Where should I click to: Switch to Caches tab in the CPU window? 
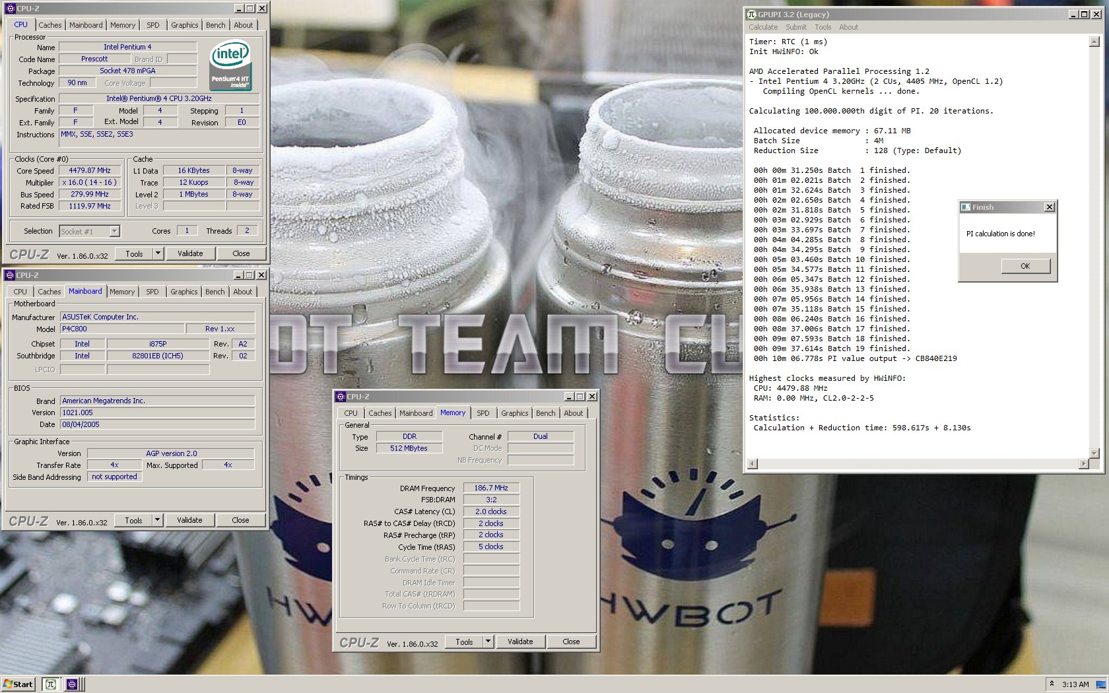tap(50, 25)
